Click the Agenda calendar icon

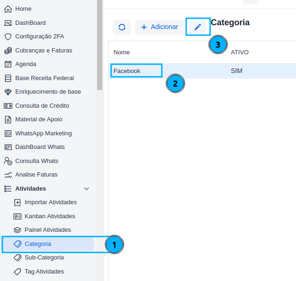pos(8,64)
